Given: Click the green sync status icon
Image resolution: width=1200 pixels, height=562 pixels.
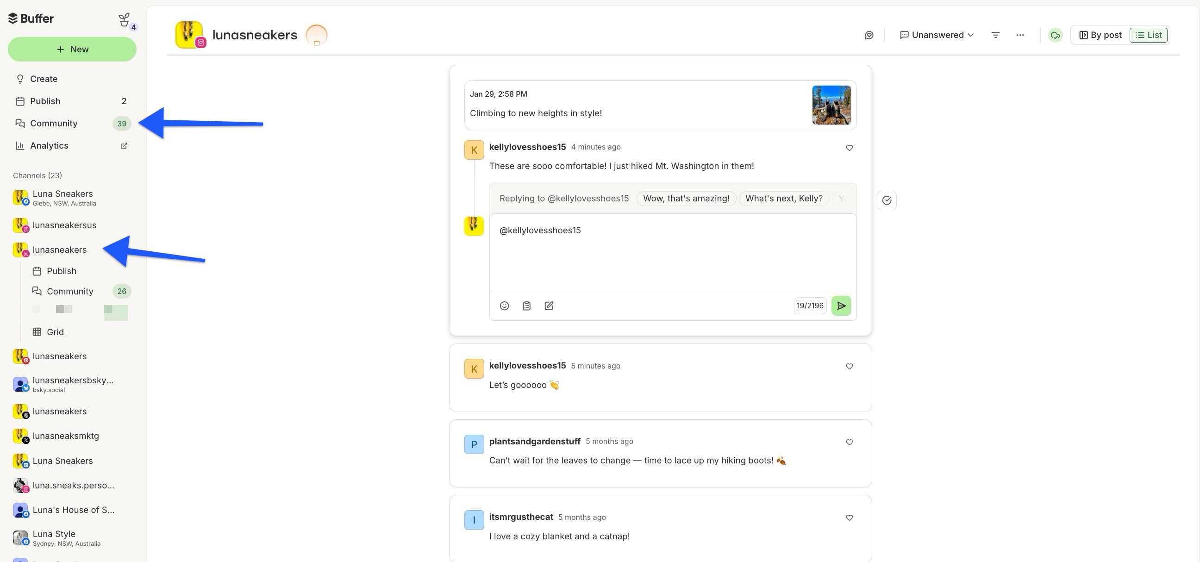Looking at the screenshot, I should (1055, 35).
